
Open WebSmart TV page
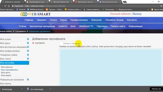86,26
